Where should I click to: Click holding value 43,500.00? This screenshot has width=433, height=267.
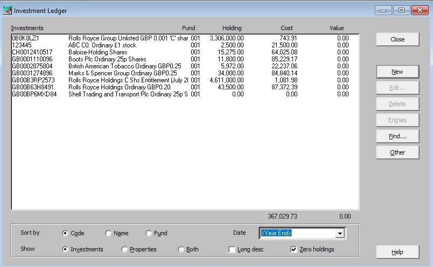tap(231, 87)
